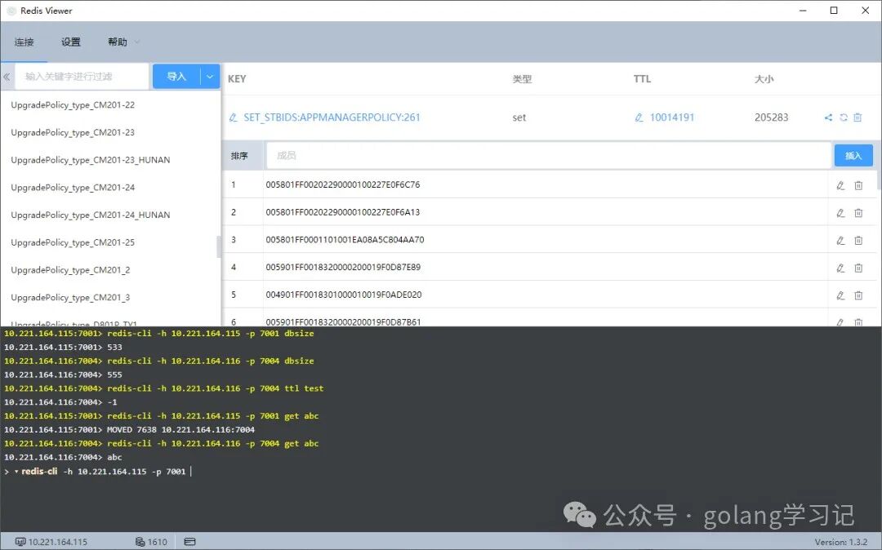Image resolution: width=882 pixels, height=550 pixels.
Task: Select key UpgradePolicy_type_CM201_3
Action: point(70,298)
